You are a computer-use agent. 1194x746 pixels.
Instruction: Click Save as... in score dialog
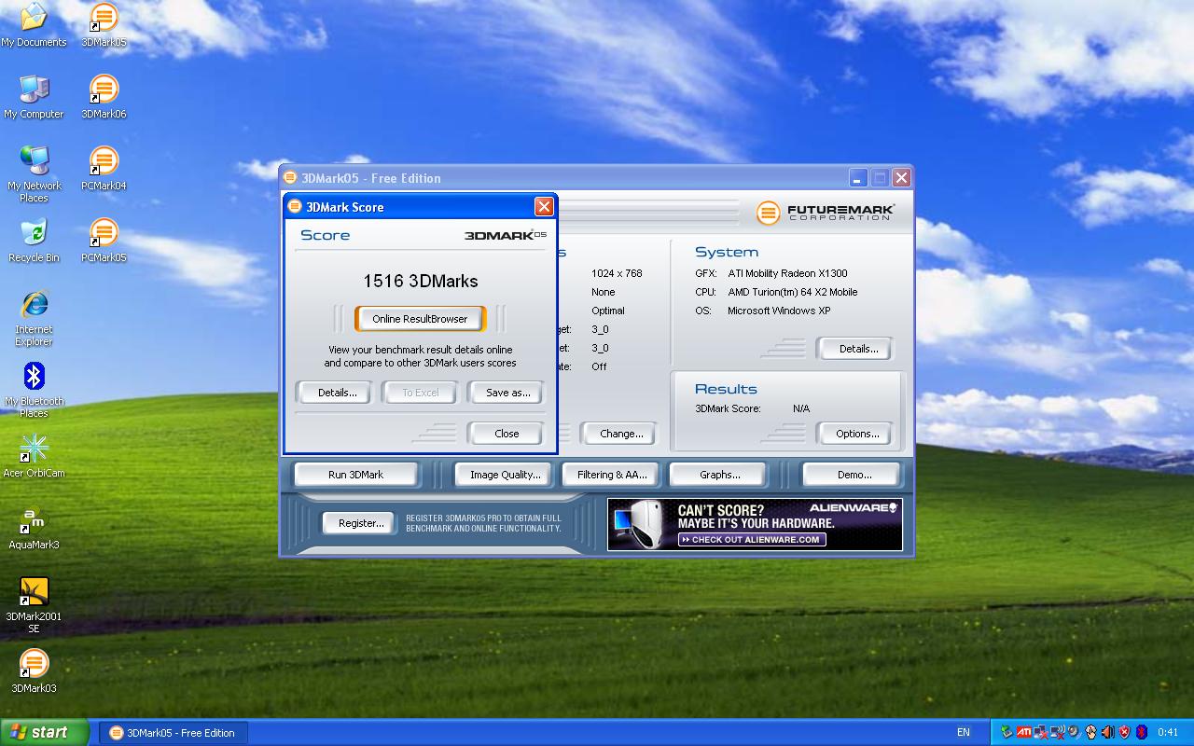[507, 393]
